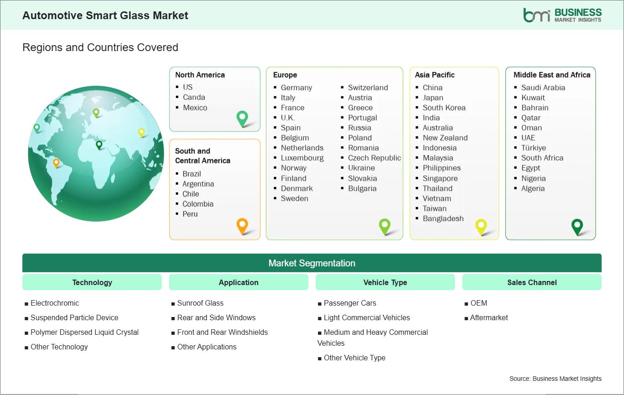
Task: Select the Sales Channel segment header
Action: tap(532, 282)
